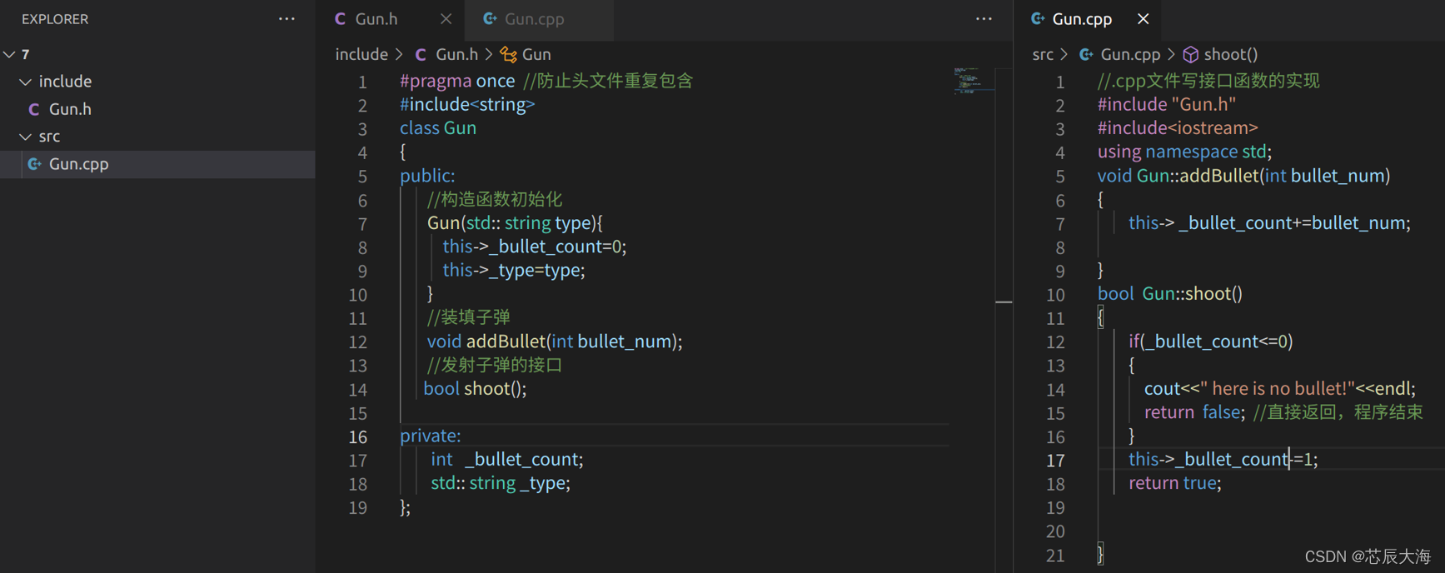Click "void Gun::addBullet(int bullet_num)" definition

tap(1243, 175)
